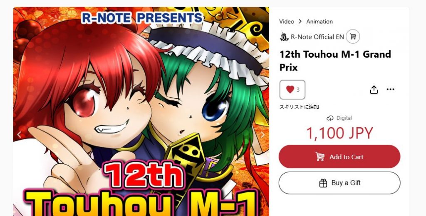The height and width of the screenshot is (216, 426).
Task: Show previous image with left arrow
Action: click(19, 134)
